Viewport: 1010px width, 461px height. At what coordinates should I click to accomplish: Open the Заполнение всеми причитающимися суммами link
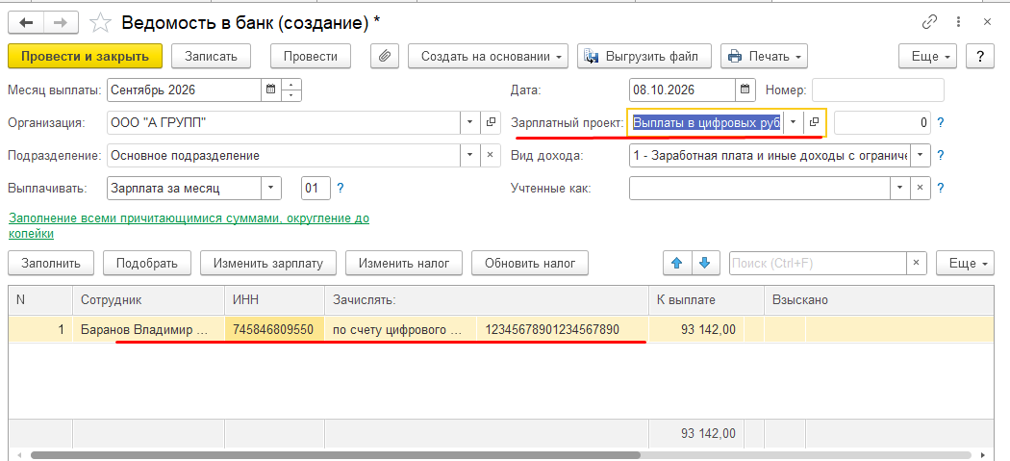click(189, 225)
